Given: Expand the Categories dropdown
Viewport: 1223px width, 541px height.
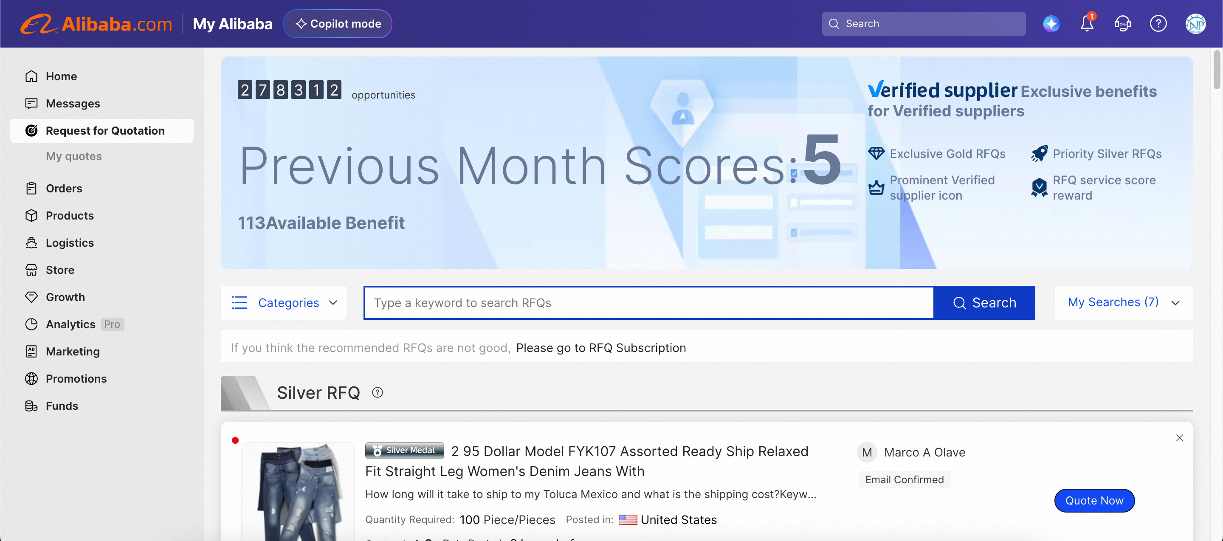Looking at the screenshot, I should tap(284, 303).
